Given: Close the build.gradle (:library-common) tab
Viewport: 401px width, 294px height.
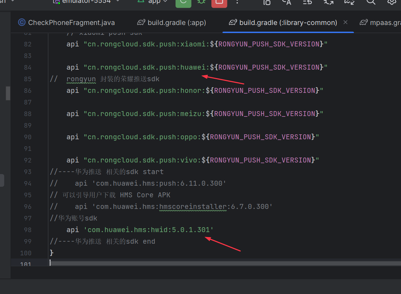Looking at the screenshot, I should click(345, 22).
